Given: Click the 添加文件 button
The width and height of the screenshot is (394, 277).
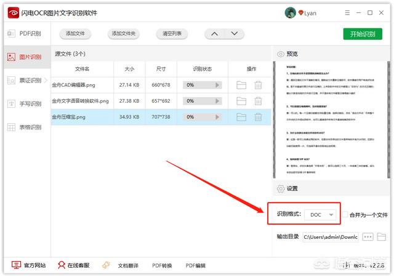Looking at the screenshot, I should (x=75, y=34).
